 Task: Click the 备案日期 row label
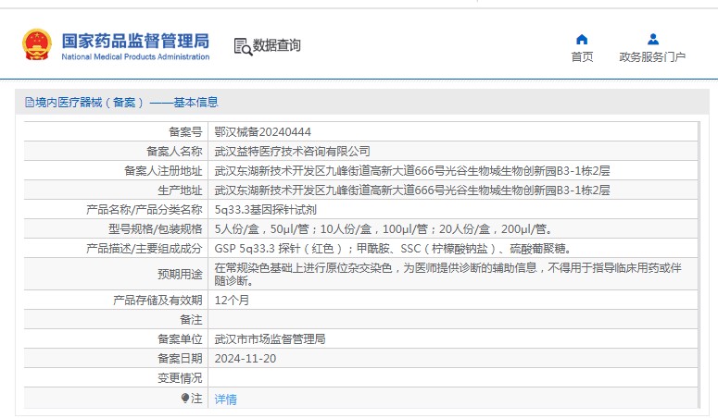[x=180, y=358]
